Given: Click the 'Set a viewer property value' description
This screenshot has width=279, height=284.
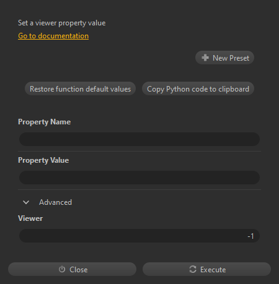Looking at the screenshot, I should point(62,23).
